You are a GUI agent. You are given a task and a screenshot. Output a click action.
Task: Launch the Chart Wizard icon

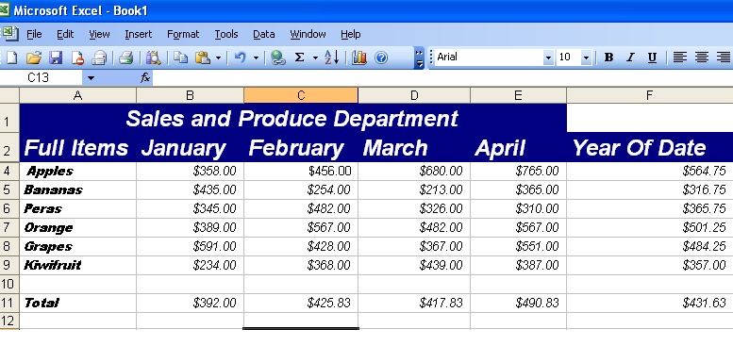(x=359, y=58)
